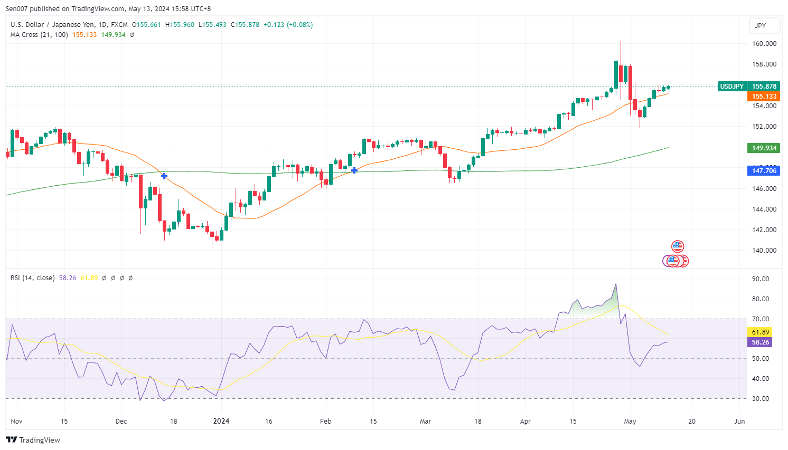Open the JPY currency selector
The width and height of the screenshot is (788, 450).
click(764, 25)
